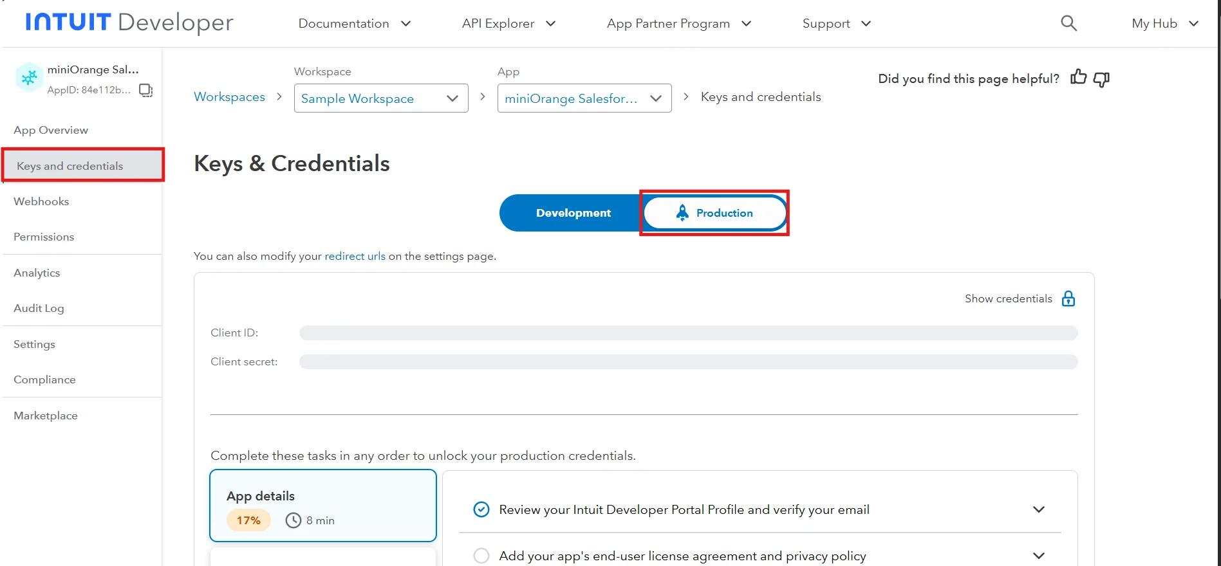Open Marketplace in sidebar
Screen dimensions: 1221x566
(46, 415)
